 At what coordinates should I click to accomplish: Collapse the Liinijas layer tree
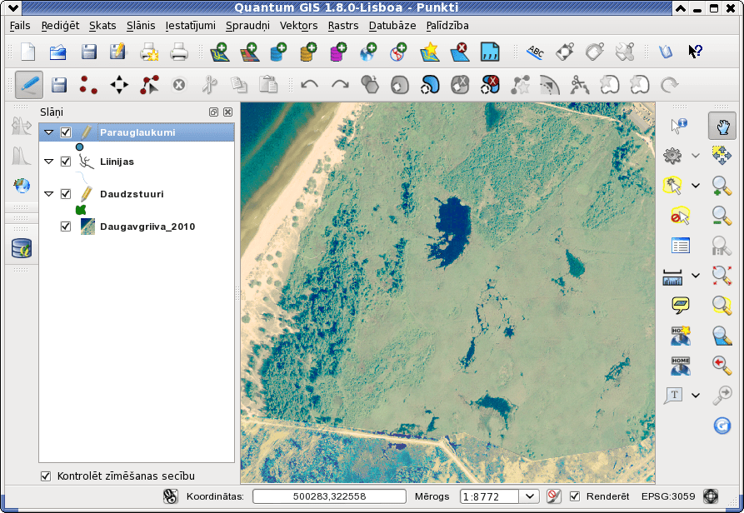click(x=49, y=162)
